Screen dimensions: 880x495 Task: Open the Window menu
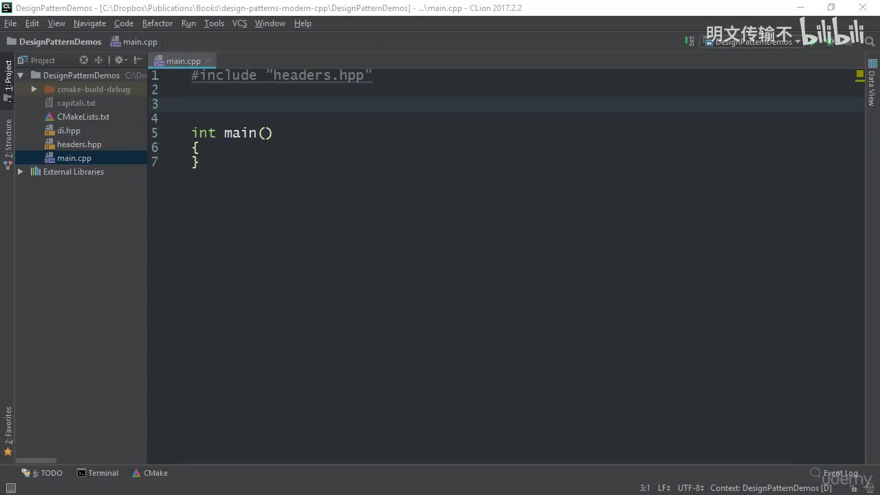point(270,23)
